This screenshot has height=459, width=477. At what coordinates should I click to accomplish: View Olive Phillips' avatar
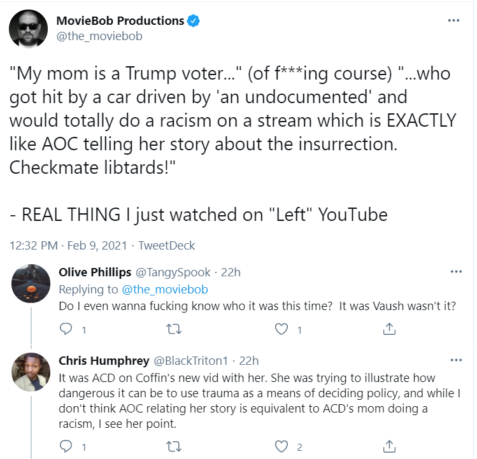point(31,283)
